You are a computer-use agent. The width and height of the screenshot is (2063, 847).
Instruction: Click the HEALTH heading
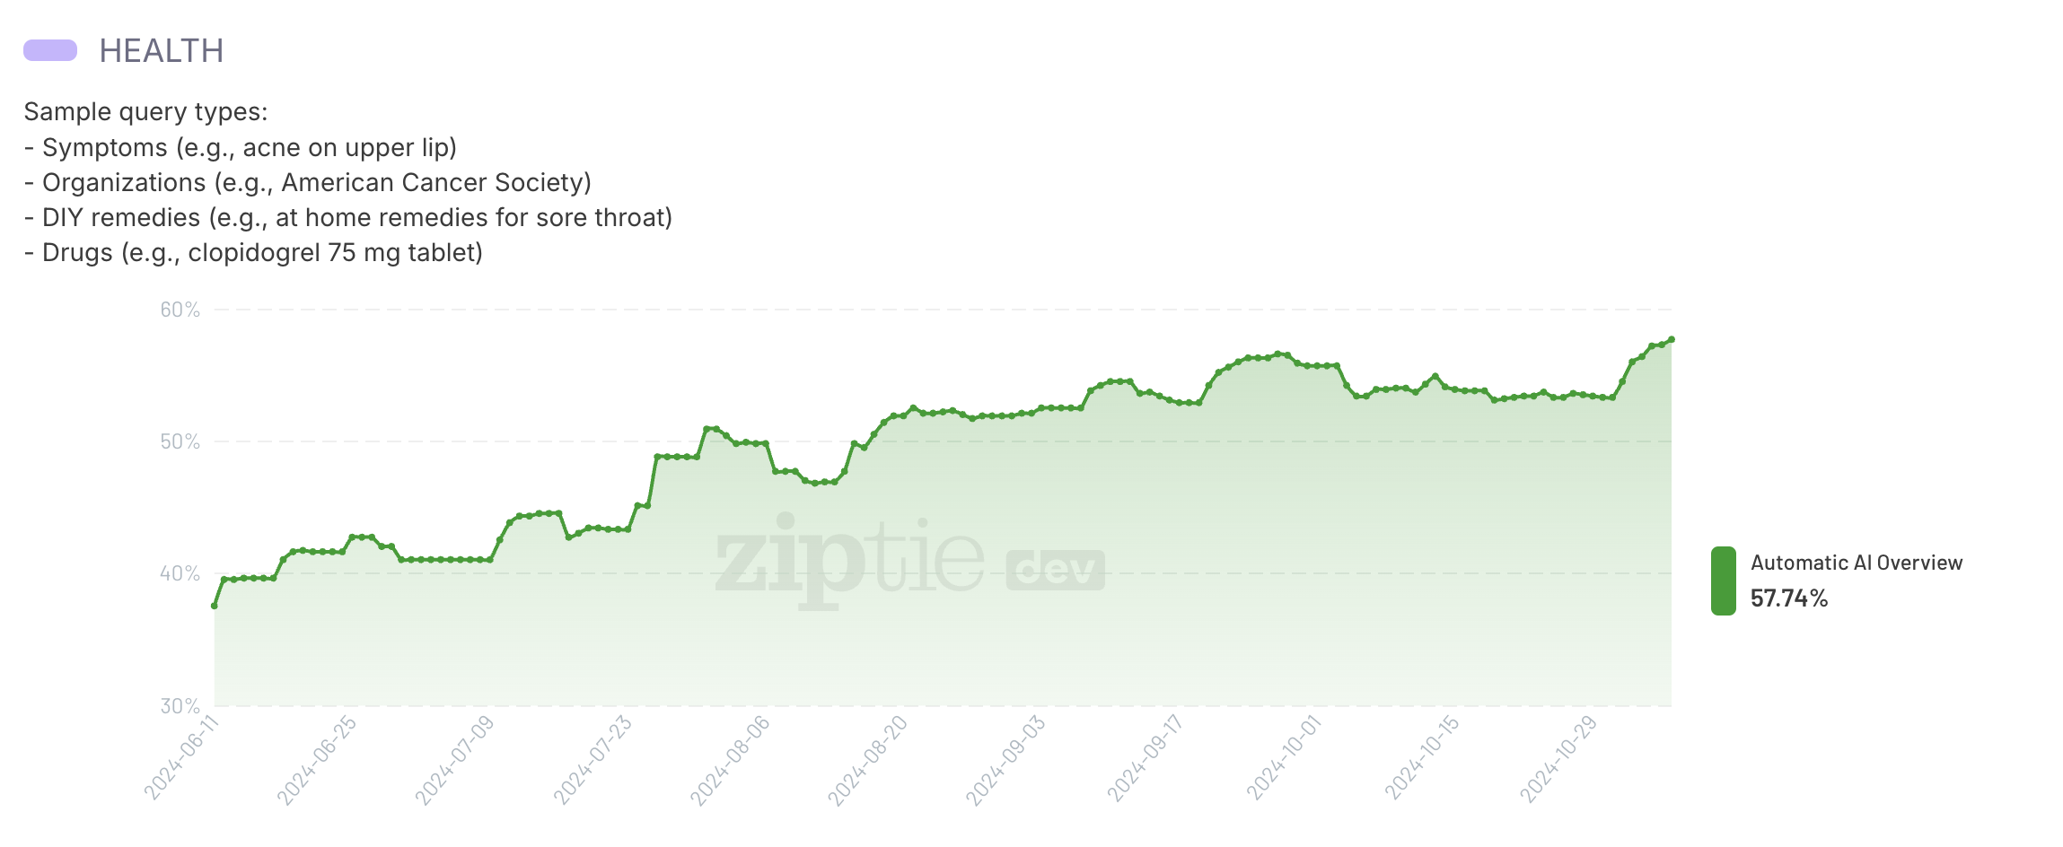click(162, 51)
